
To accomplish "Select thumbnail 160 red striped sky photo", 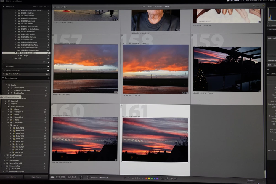I will [85, 139].
